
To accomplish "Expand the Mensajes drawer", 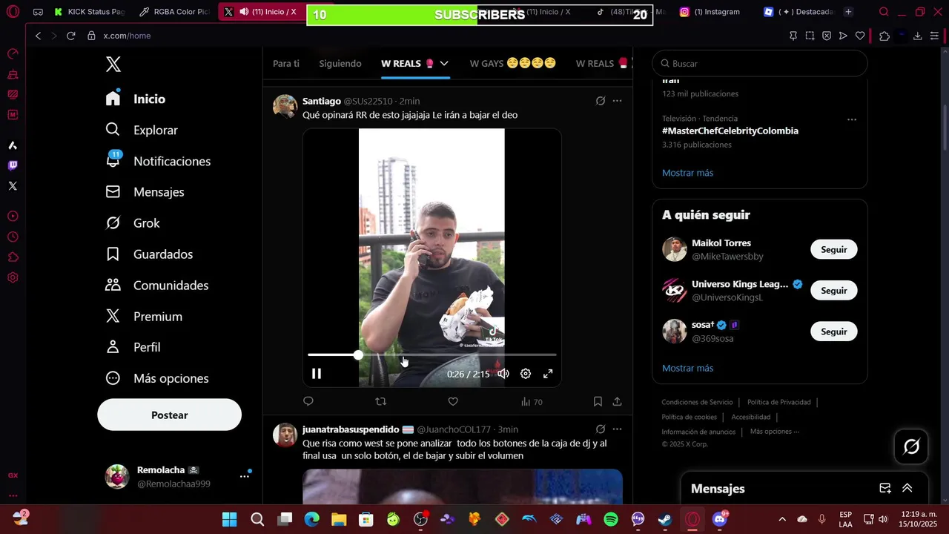I will click(907, 488).
